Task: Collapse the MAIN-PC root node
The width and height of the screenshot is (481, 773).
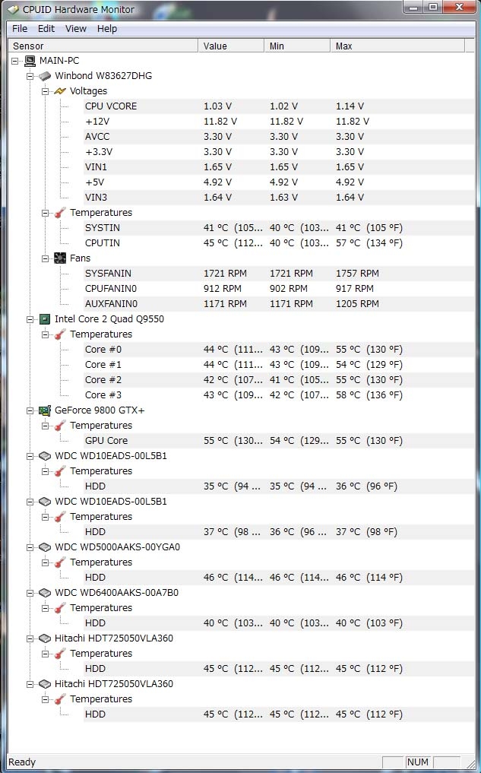Action: tap(16, 61)
